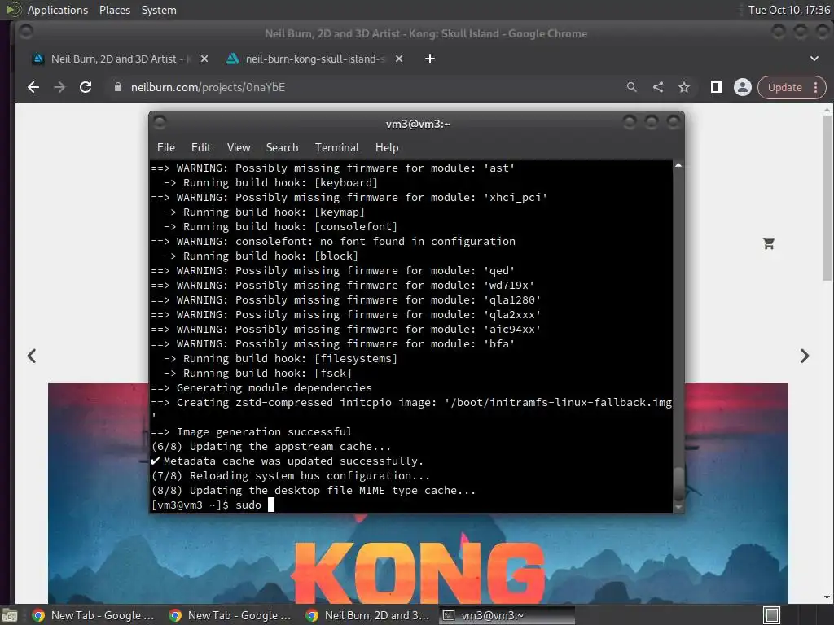The width and height of the screenshot is (834, 625).
Task: Click the site lock icon in address bar
Action: pyautogui.click(x=118, y=87)
